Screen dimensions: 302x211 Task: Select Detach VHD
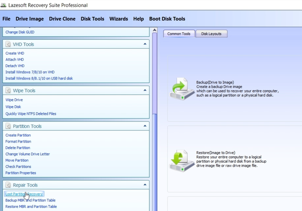coord(15,65)
